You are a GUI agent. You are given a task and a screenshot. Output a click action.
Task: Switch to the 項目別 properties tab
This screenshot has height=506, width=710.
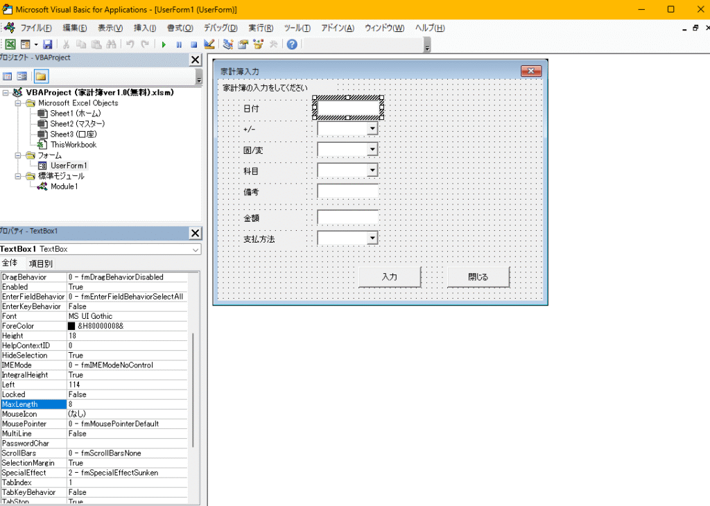pos(41,263)
